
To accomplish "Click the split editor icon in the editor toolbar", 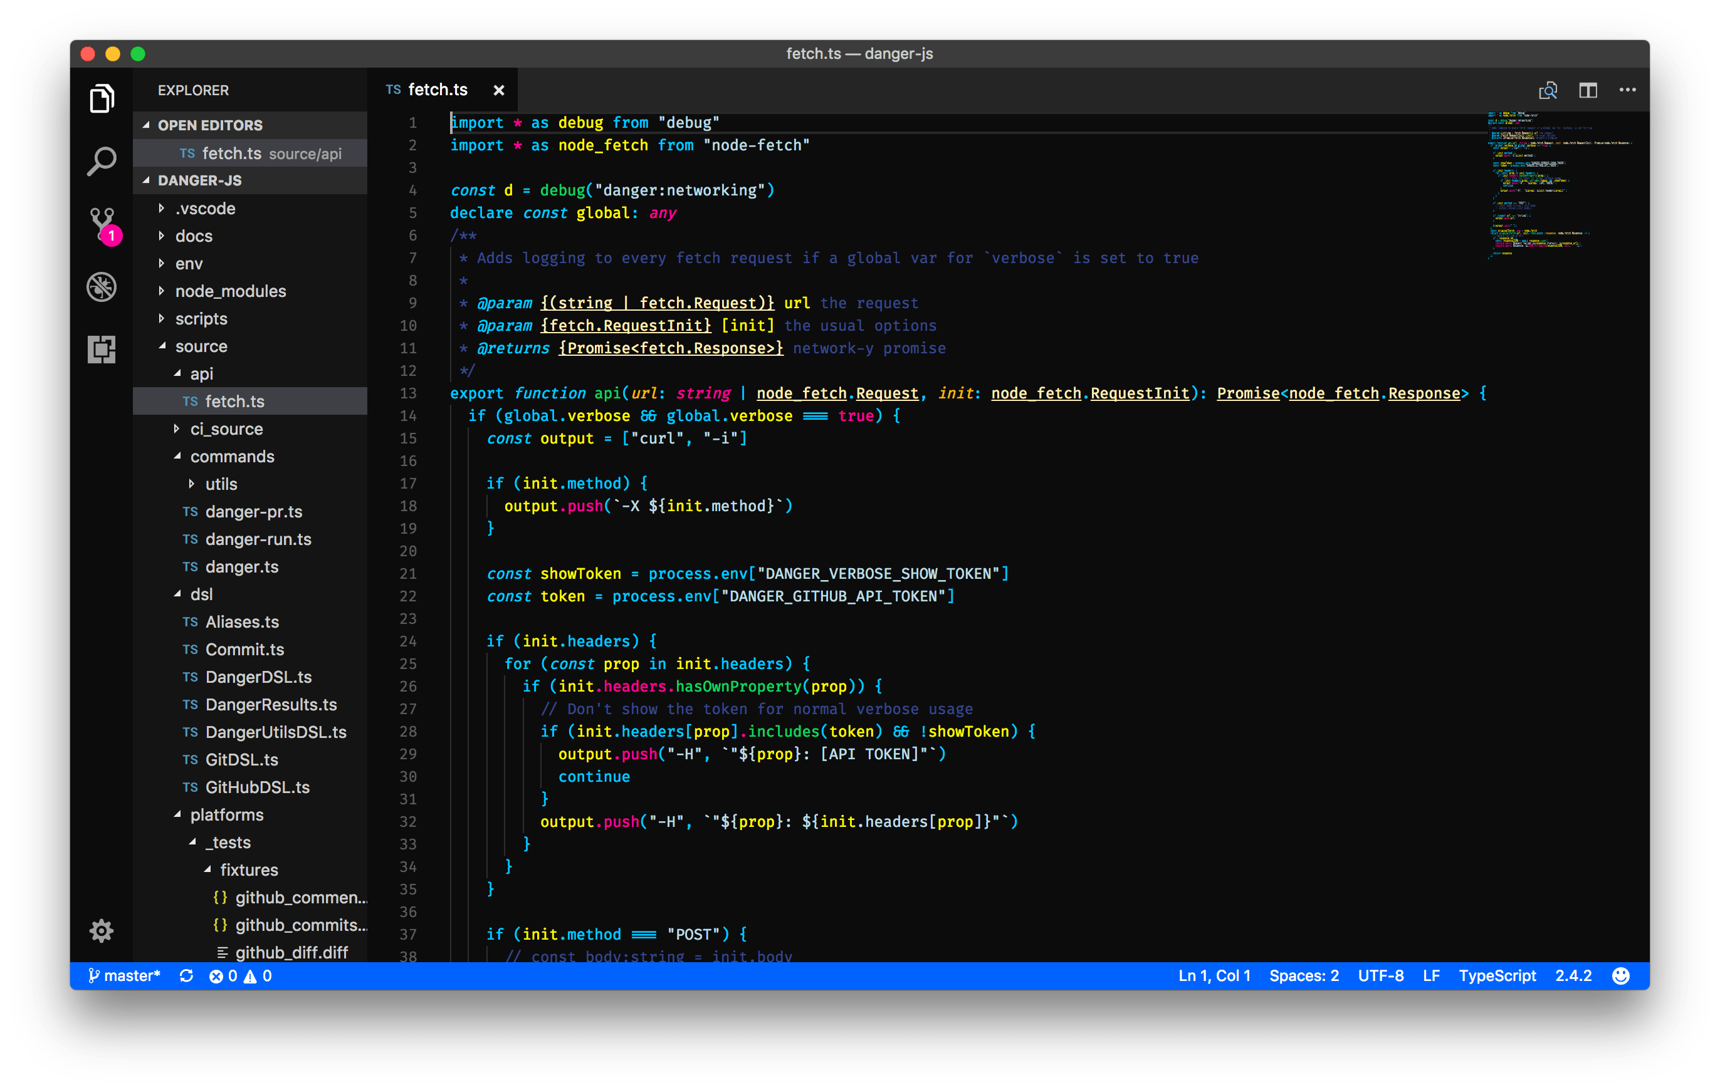I will pyautogui.click(x=1588, y=90).
